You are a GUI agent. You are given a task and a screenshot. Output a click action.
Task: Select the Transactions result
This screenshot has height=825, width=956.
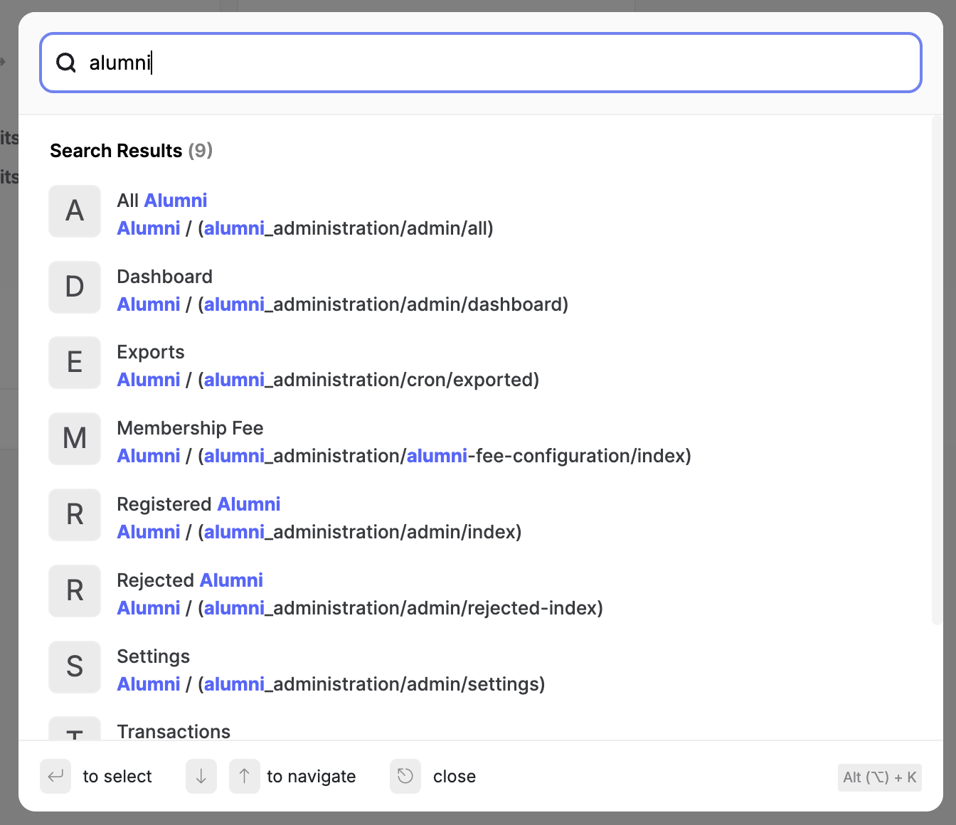(174, 731)
